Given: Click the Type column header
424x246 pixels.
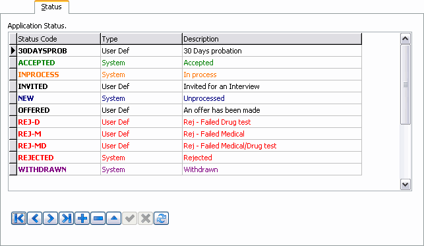Looking at the screenshot, I should coord(141,39).
